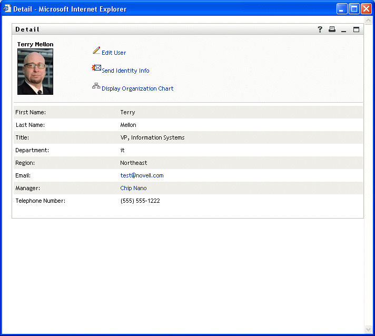The image size is (375, 336).
Task: Click the Title: label
Action: tap(22, 137)
